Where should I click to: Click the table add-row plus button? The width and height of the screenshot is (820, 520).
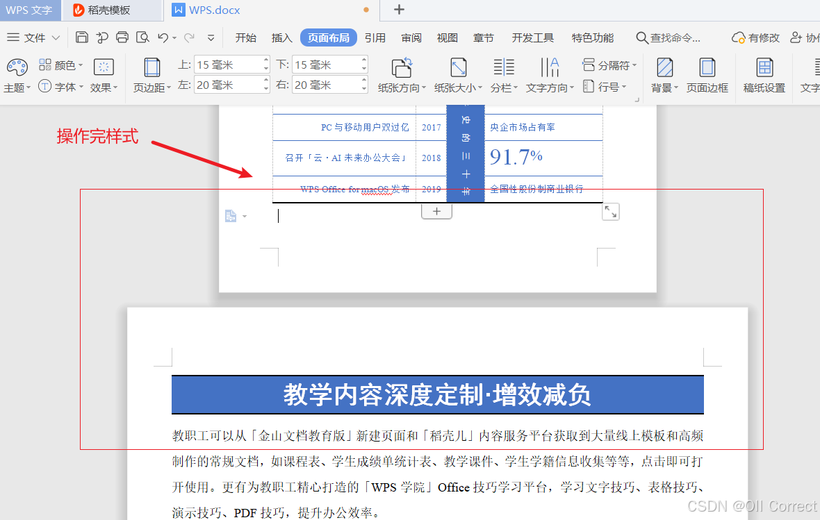coord(436,211)
